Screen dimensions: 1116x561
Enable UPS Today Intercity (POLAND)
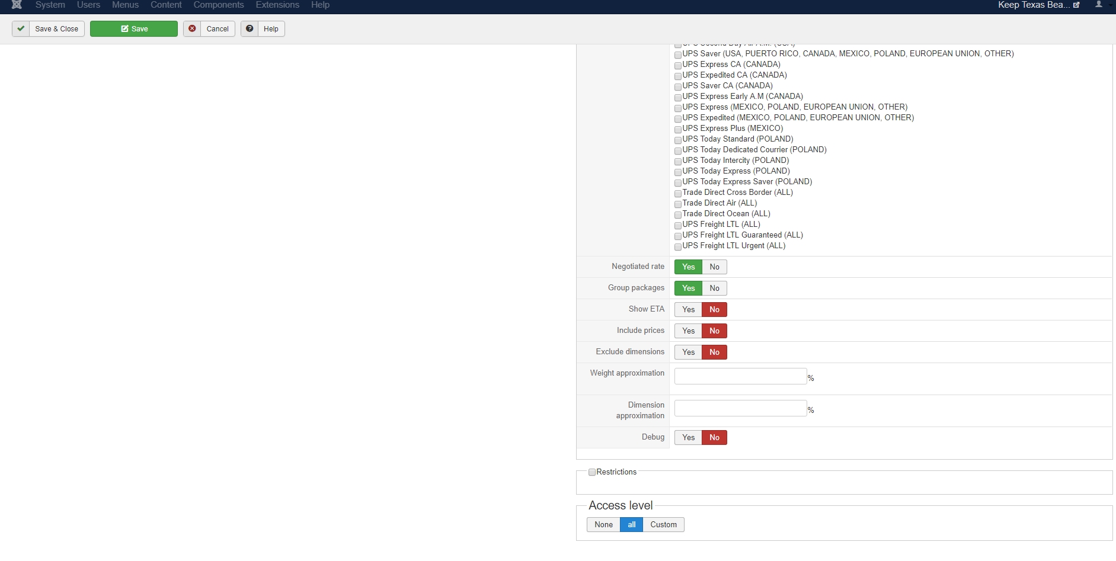pos(678,161)
